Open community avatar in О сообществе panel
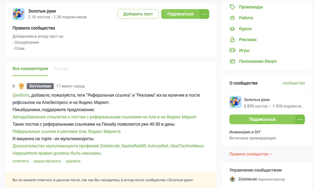Image resolution: width=314 pixels, height=188 pixels. pyautogui.click(x=235, y=102)
